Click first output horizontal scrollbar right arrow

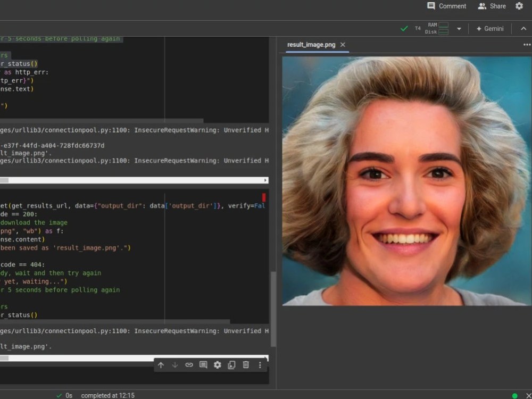265,180
